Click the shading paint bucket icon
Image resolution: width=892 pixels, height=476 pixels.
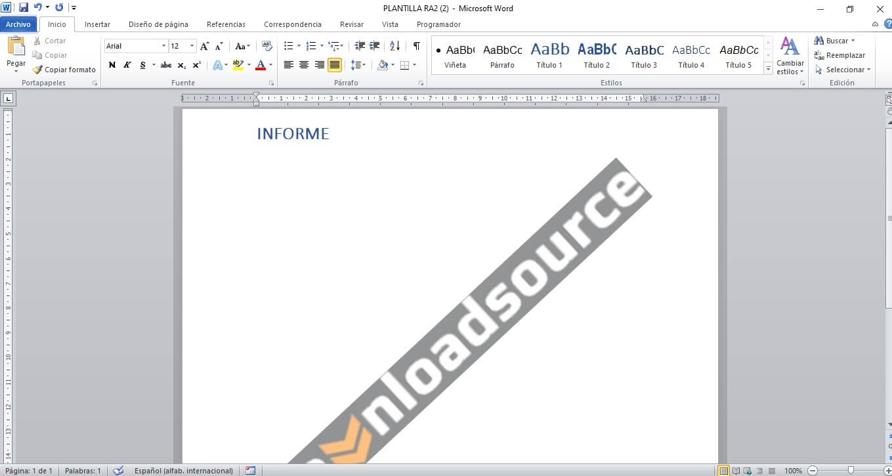click(x=383, y=65)
